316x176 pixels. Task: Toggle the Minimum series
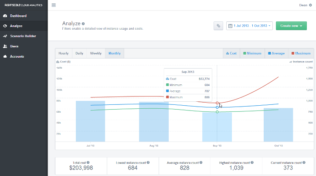point(252,53)
